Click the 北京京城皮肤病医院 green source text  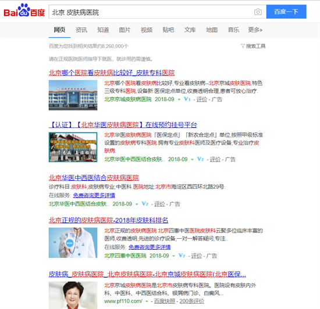128,99
